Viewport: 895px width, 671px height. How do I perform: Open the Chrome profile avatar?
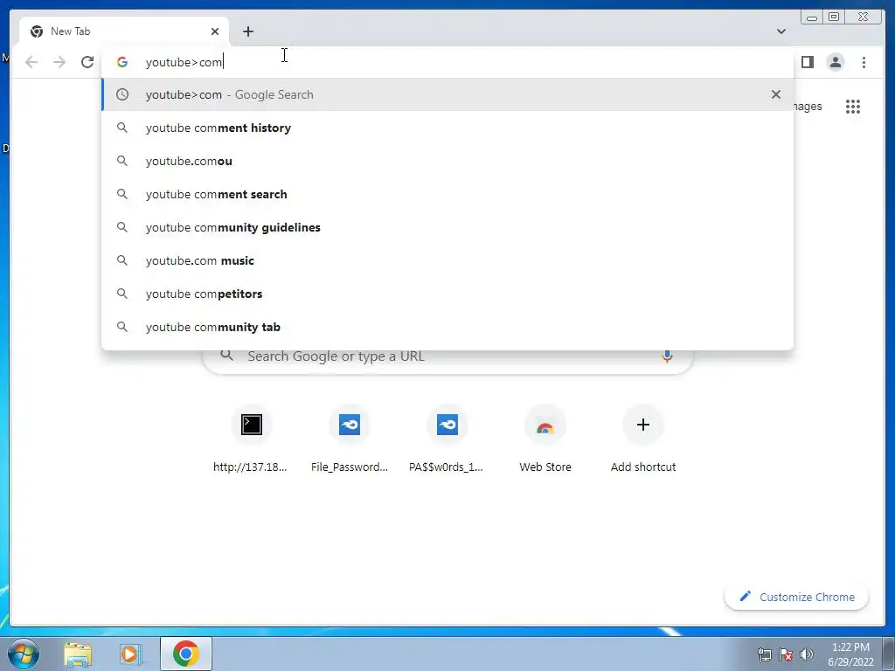tap(835, 62)
